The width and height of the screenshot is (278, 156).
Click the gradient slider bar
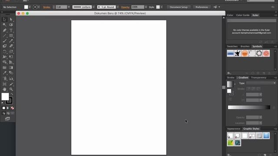[249, 107]
